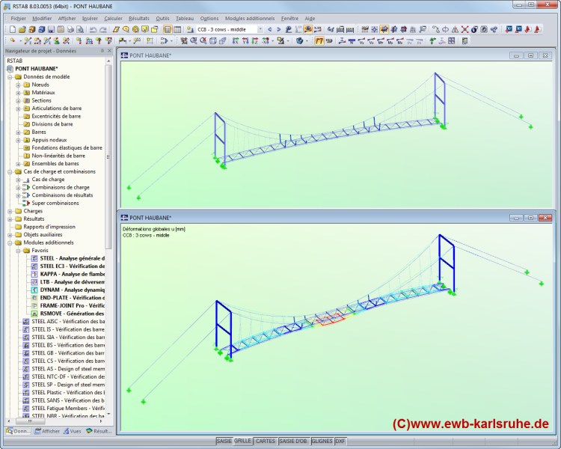Save the model with floppy disk icon
561x449 pixels.
tap(51, 29)
